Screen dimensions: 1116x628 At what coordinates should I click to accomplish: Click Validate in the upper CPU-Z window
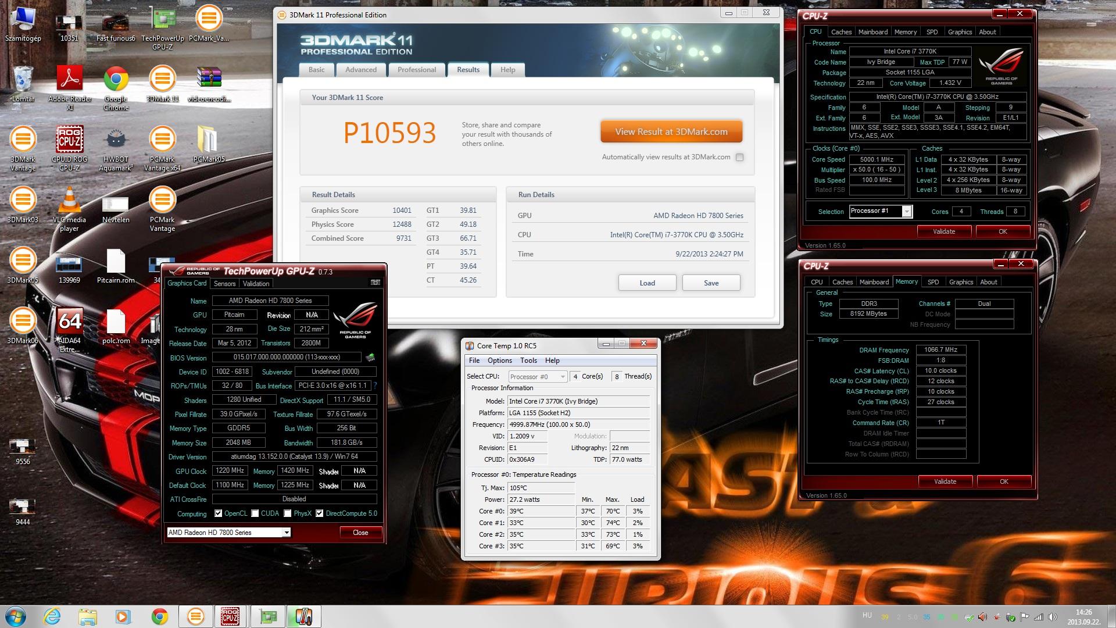(x=944, y=231)
